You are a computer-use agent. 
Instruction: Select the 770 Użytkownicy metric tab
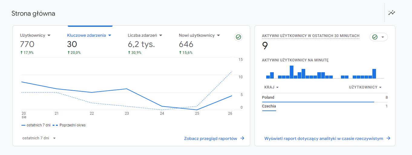coord(27,44)
